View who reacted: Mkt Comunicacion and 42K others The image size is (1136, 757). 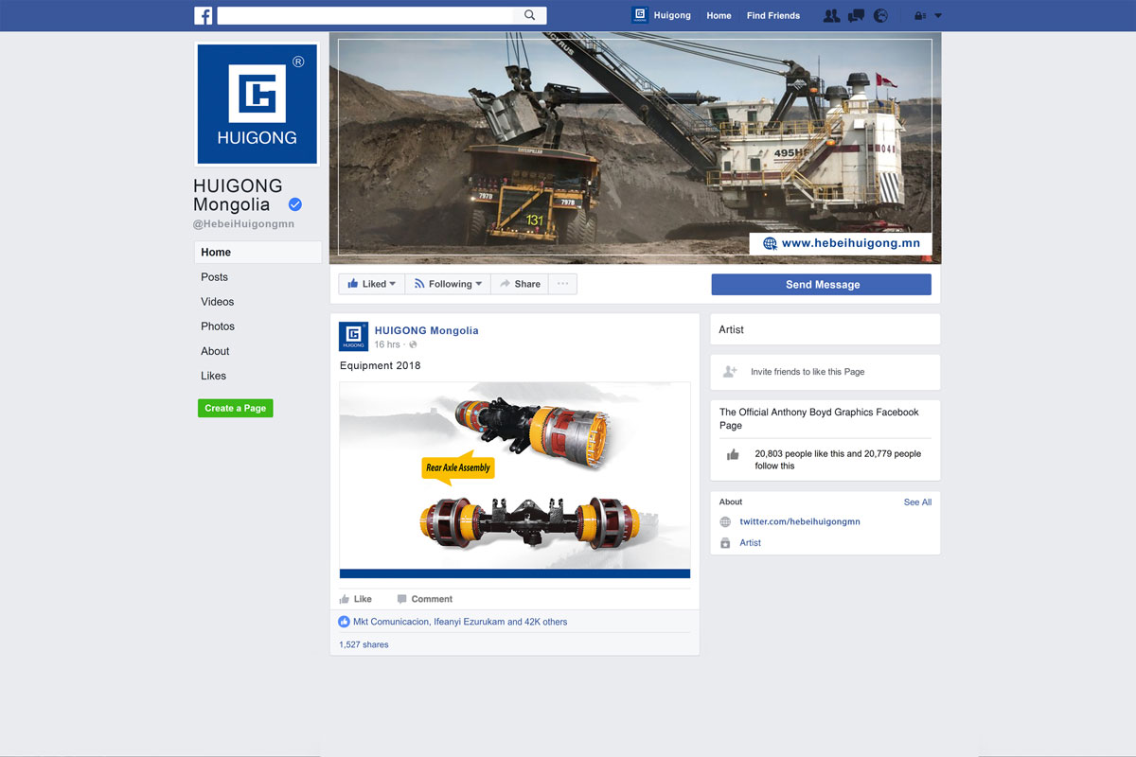point(460,622)
